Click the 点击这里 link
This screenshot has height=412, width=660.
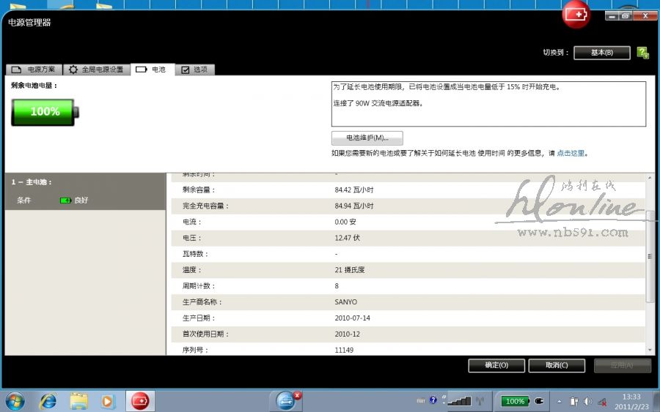pos(571,154)
